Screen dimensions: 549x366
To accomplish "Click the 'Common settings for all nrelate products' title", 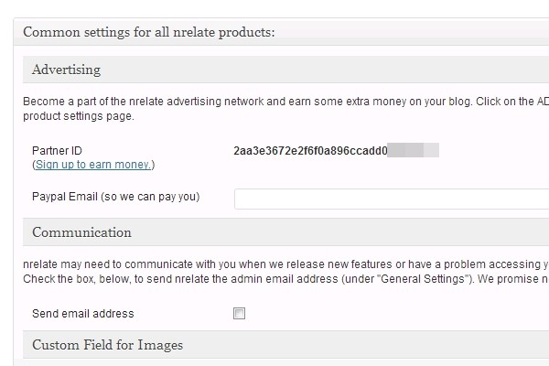I will [149, 32].
